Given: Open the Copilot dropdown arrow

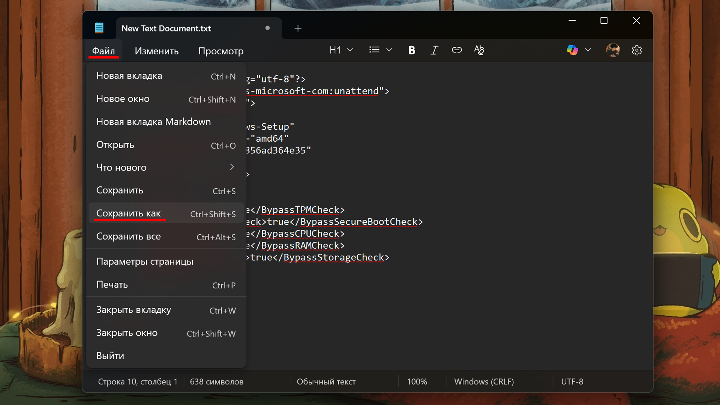Looking at the screenshot, I should (x=588, y=50).
